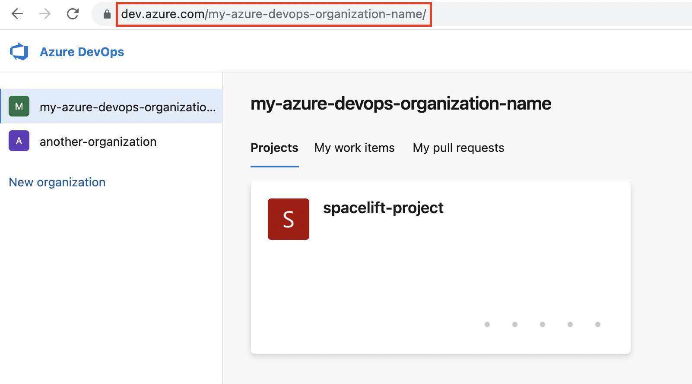
Task: Click the green M organization avatar
Action: click(19, 106)
